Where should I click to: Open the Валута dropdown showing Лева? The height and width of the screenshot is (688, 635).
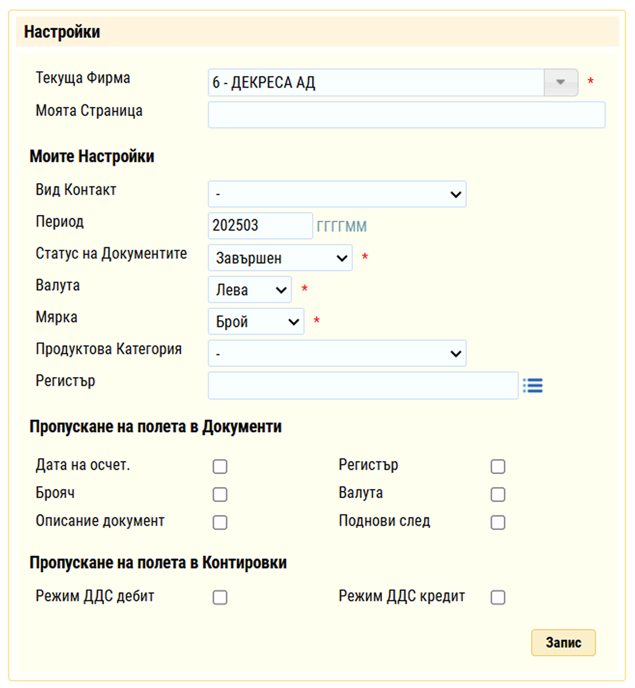coord(250,290)
